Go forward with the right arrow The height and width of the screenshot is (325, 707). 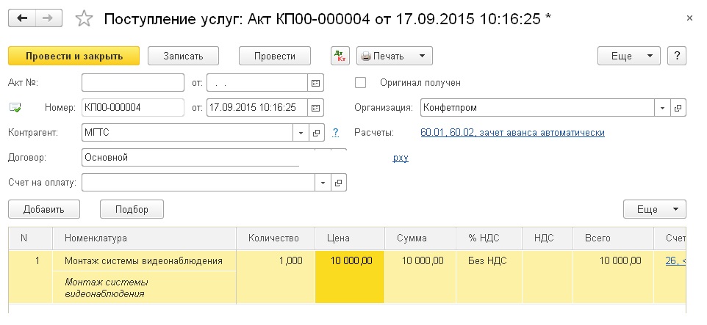[x=49, y=18]
